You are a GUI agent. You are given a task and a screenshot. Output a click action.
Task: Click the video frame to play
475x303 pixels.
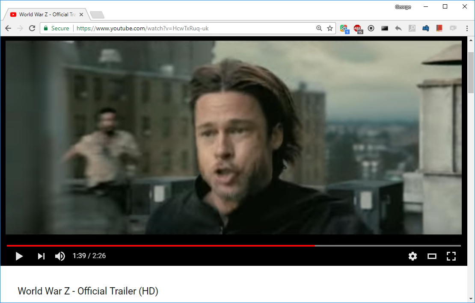(234, 138)
